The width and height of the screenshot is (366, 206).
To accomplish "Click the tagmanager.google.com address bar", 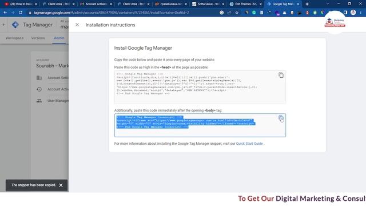I will click(x=111, y=13).
